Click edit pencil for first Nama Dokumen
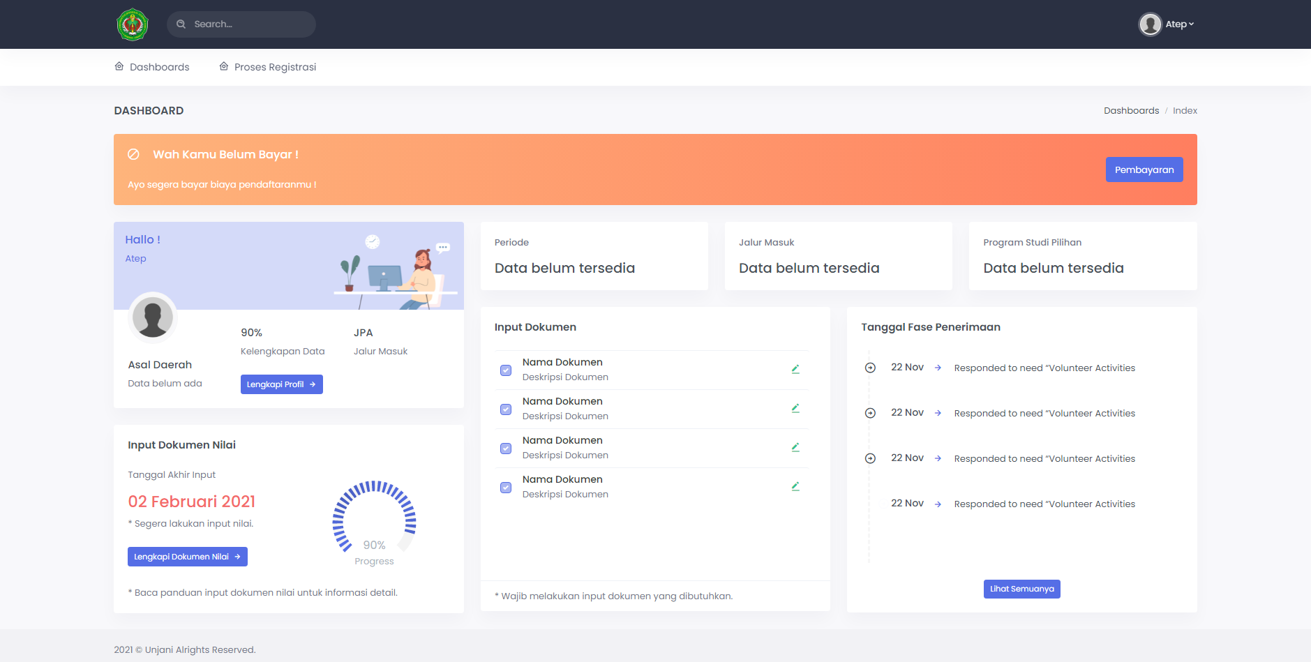Image resolution: width=1311 pixels, height=662 pixels. pos(795,369)
